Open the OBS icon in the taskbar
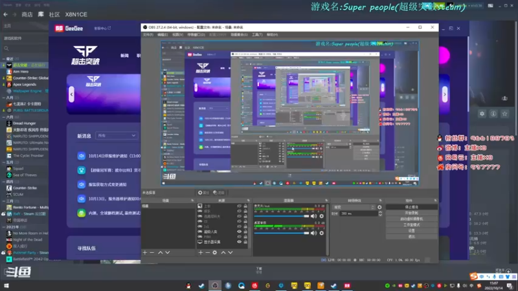This screenshot has height=291, width=518. (215, 285)
